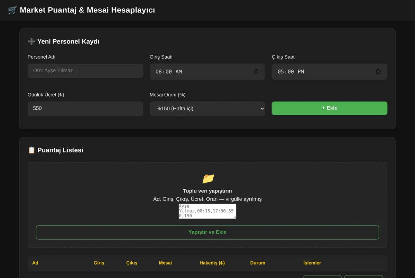The height and width of the screenshot is (278, 415).
Task: Click the Puantaj Listesi heading
Action: (60, 150)
